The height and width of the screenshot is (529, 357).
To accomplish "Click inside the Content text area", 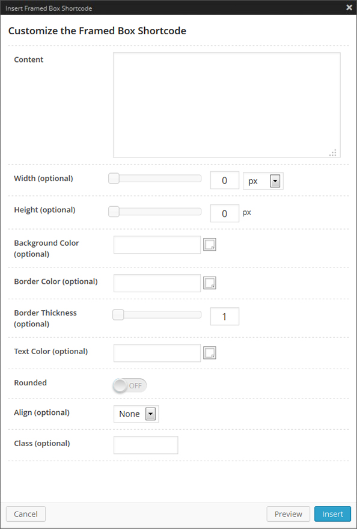I will [227, 102].
